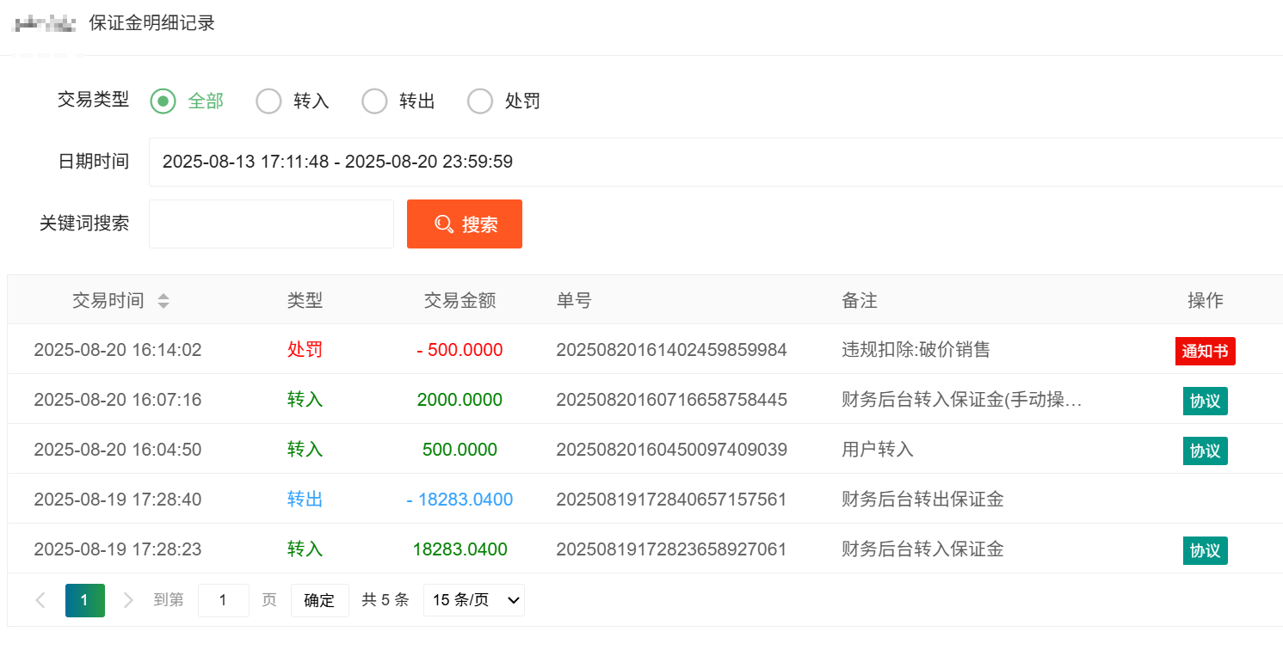Viewport: 1283px width, 650px height.
Task: Open 协议 for the 用户转入 record
Action: [1205, 451]
